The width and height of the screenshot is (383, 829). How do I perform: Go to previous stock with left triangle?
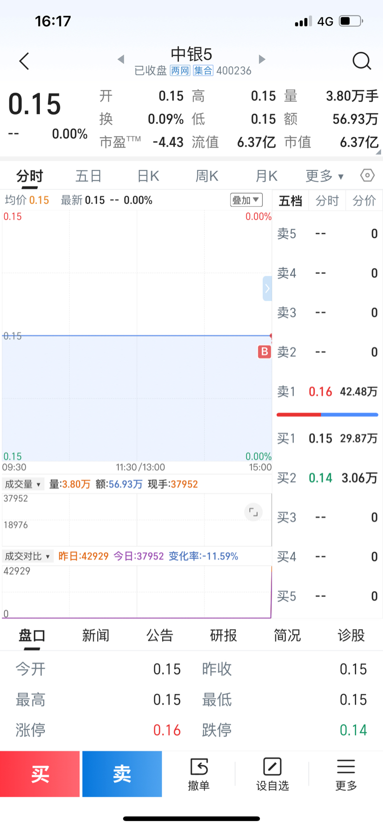[121, 59]
